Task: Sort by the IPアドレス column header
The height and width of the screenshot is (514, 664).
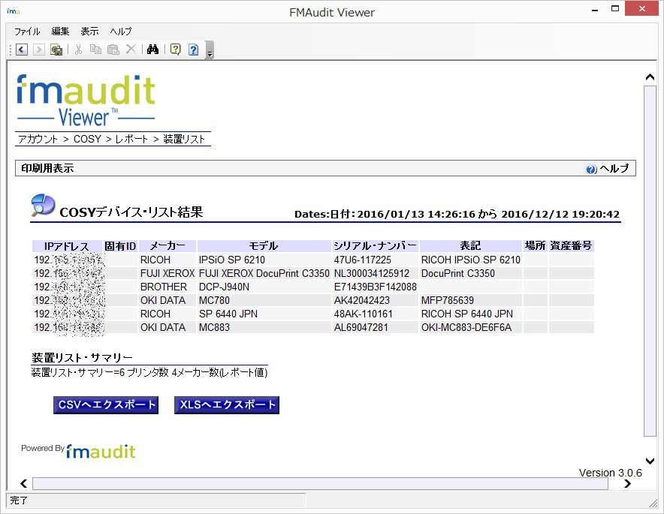Action: coord(67,246)
